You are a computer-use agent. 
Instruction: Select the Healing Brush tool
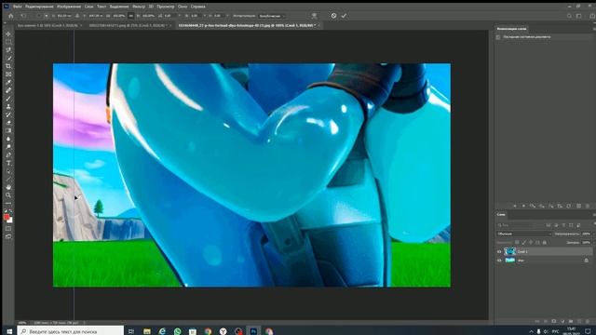coord(8,90)
